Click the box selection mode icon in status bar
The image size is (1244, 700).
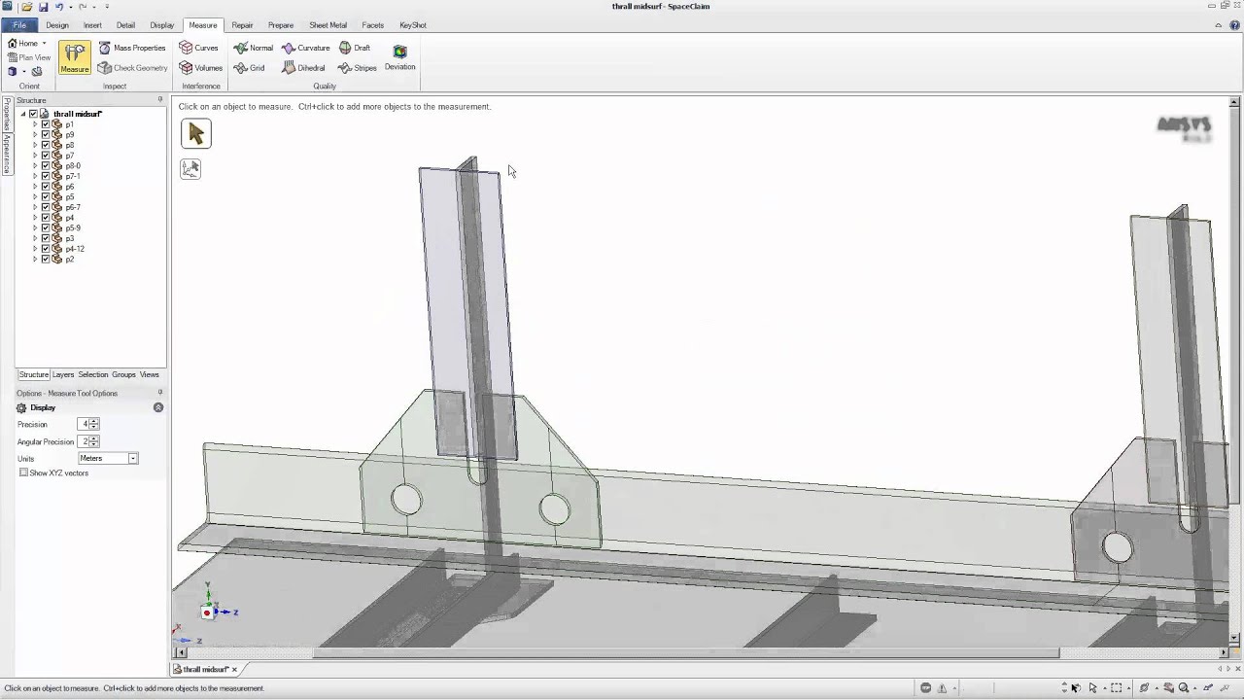1117,688
